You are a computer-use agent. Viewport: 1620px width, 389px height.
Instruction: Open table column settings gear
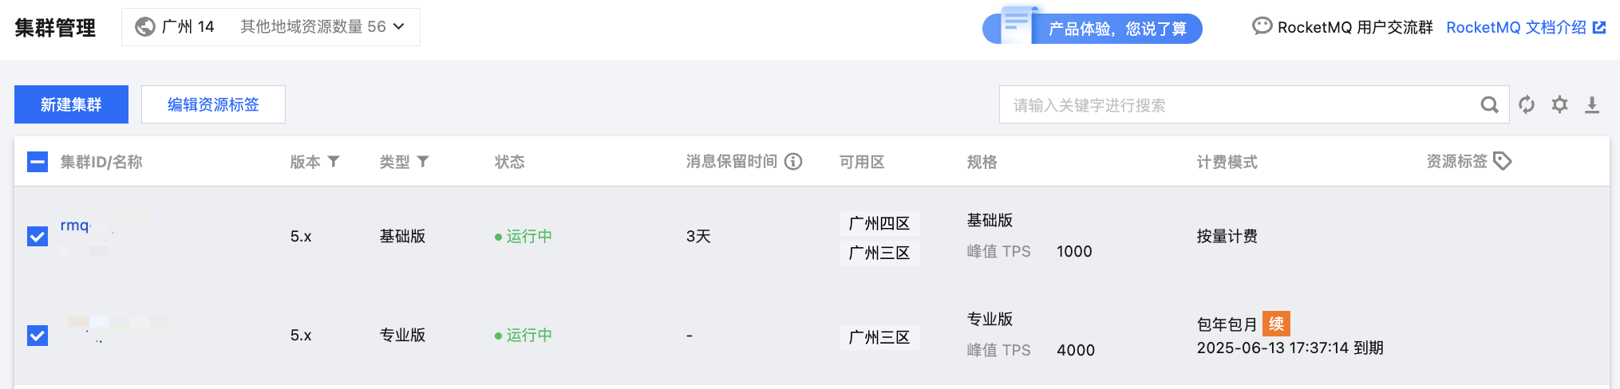(x=1559, y=105)
